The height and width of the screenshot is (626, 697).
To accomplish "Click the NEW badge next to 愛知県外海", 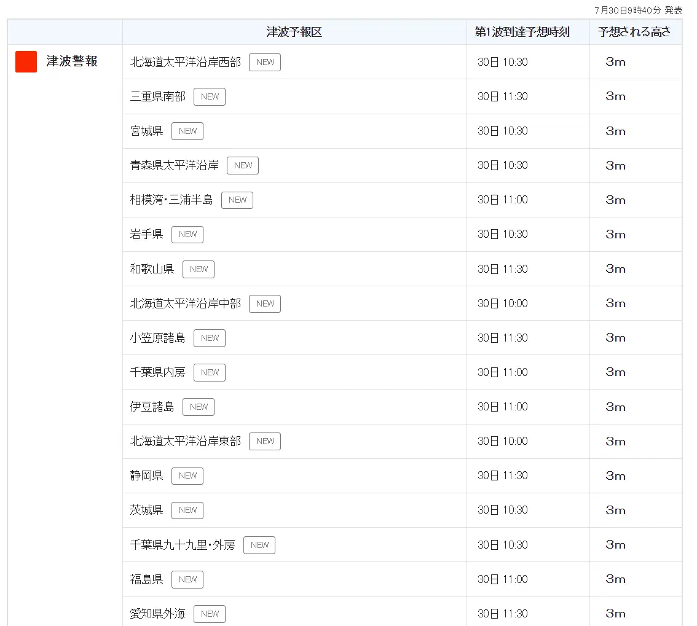I will click(210, 614).
